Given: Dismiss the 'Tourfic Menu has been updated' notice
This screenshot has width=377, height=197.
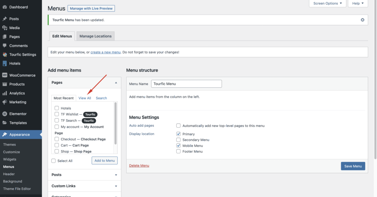Looking at the screenshot, I should pos(362,20).
